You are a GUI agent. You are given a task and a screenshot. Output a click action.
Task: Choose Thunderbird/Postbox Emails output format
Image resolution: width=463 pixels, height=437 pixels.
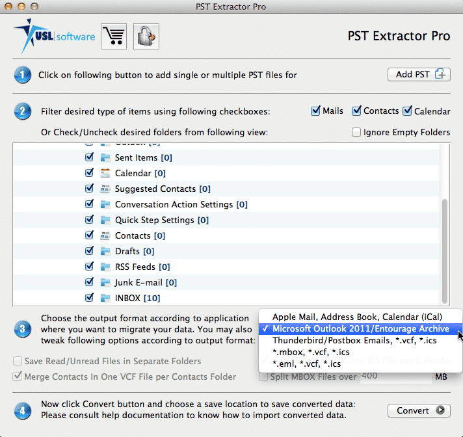tap(360, 341)
